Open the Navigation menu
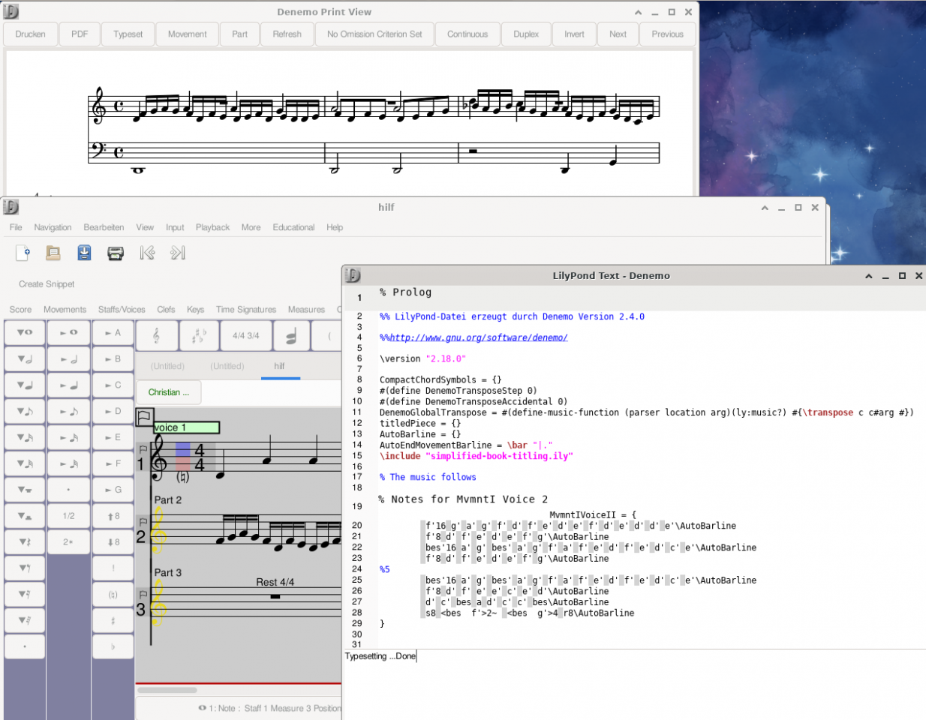This screenshot has width=926, height=720. (x=53, y=227)
